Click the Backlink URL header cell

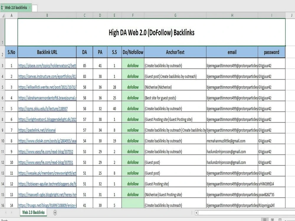47,52
